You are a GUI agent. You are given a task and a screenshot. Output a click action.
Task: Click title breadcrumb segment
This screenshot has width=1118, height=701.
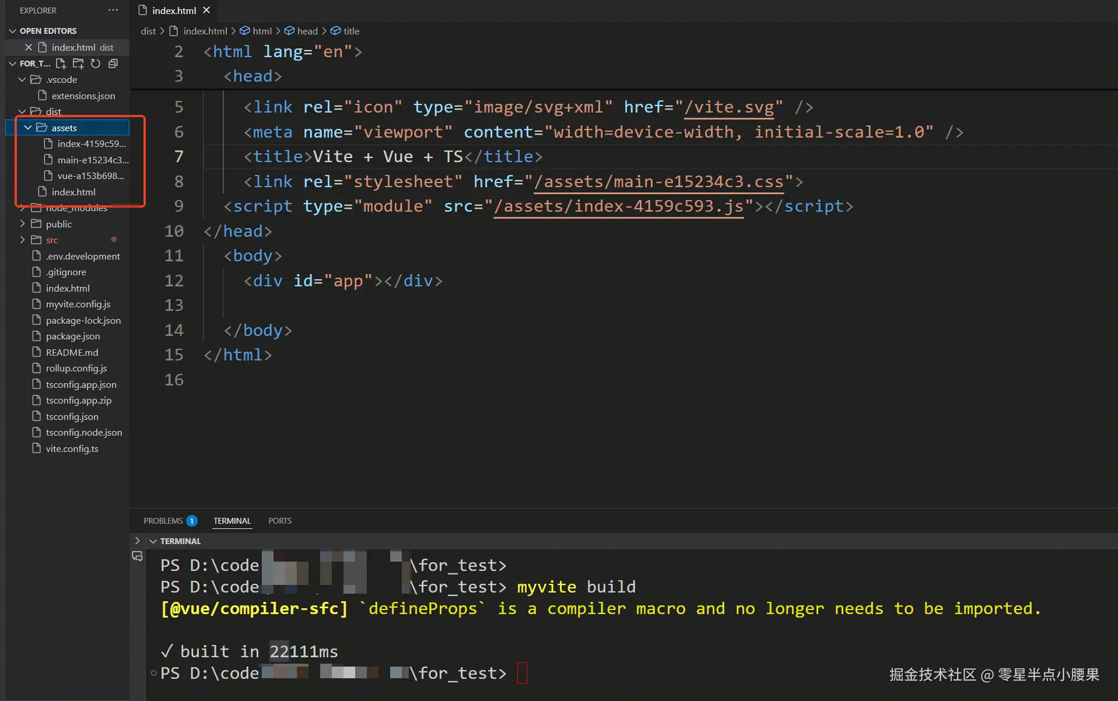351,31
